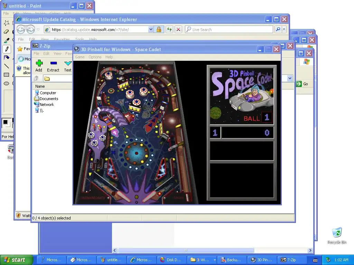This screenshot has width=354, height=265.
Task: Click the 1:02 AM clock
Action: [341, 260]
